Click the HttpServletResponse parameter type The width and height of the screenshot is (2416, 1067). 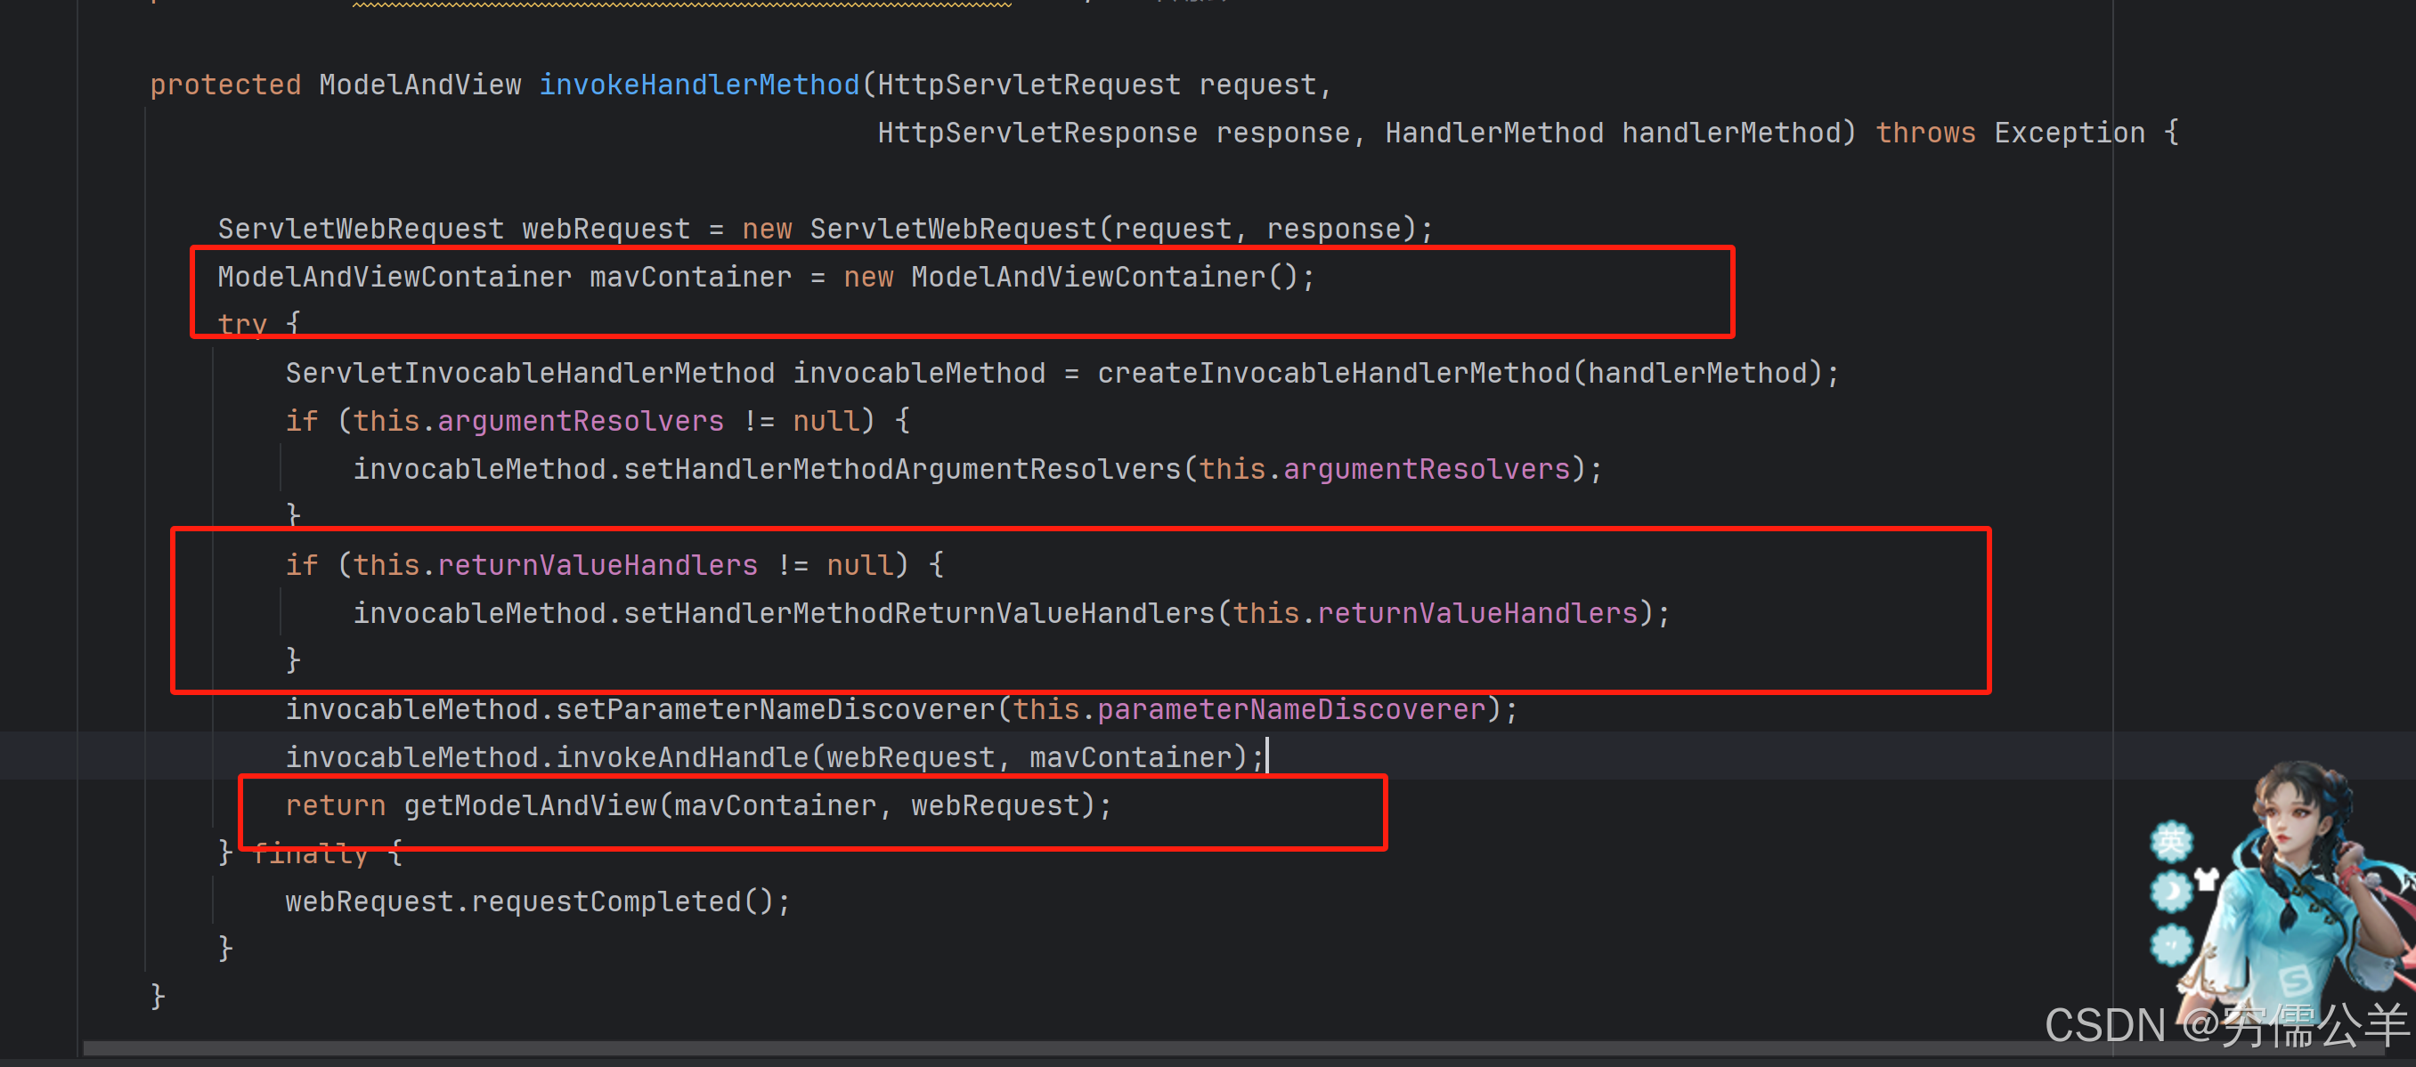[1037, 133]
